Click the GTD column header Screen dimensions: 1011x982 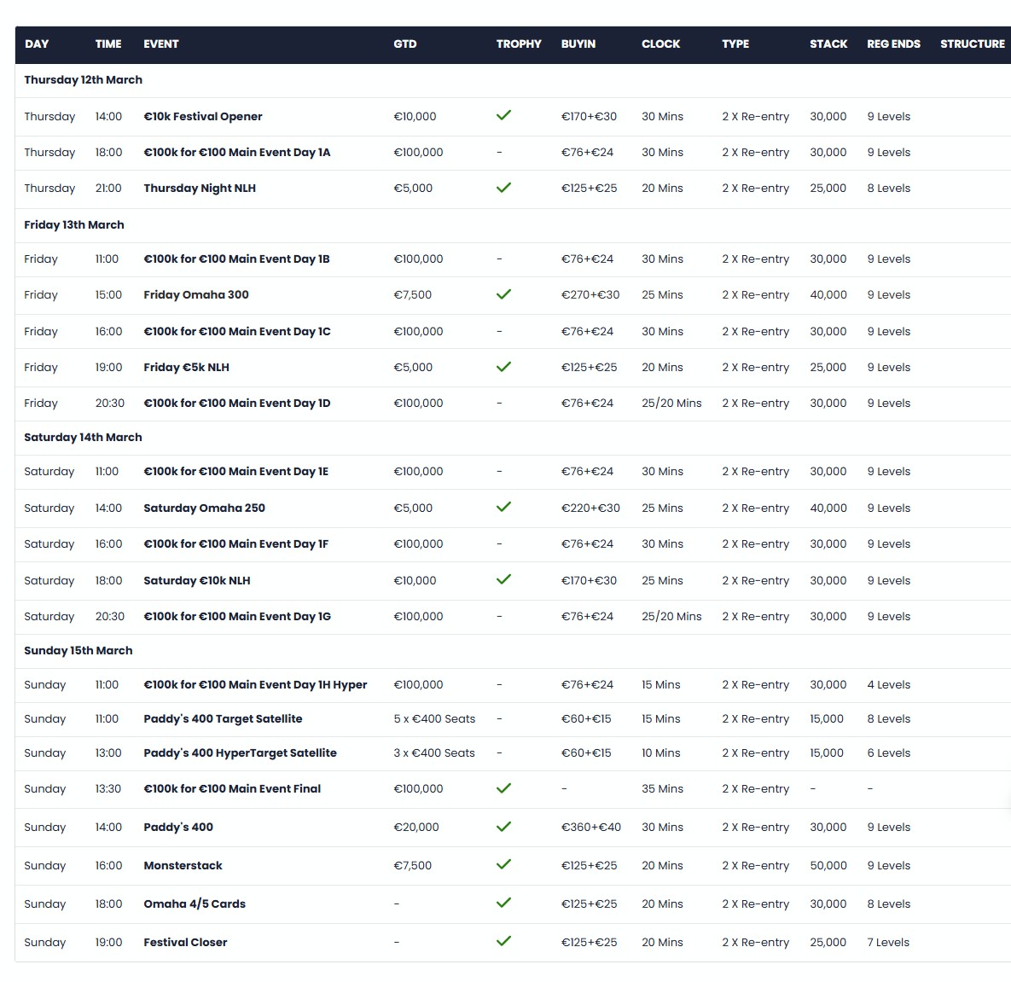coord(405,44)
